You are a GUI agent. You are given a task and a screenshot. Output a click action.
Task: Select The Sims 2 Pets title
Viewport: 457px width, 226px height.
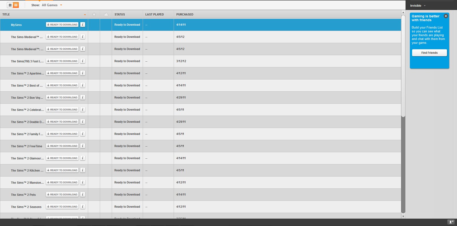tap(23, 195)
